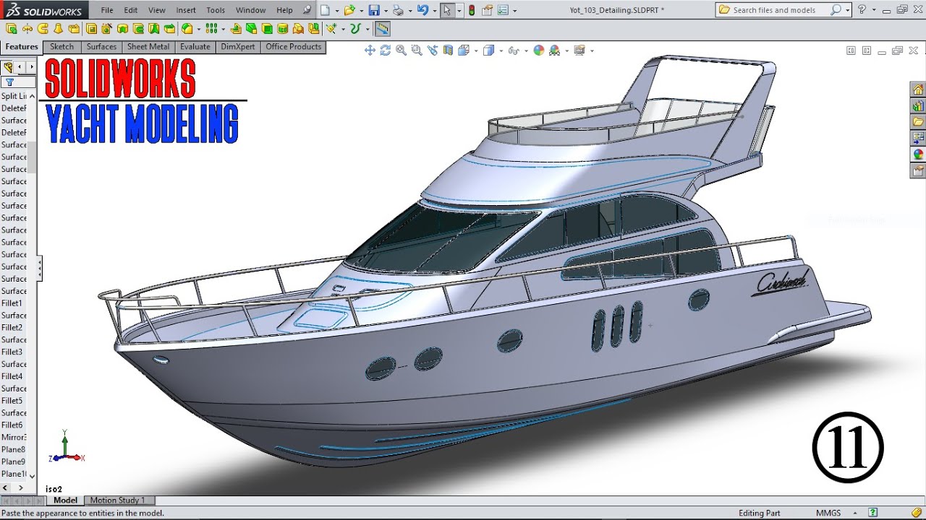Click the first Features toolbar icon, Extruded Boss
Viewport: 926px width, 520px height.
12,29
